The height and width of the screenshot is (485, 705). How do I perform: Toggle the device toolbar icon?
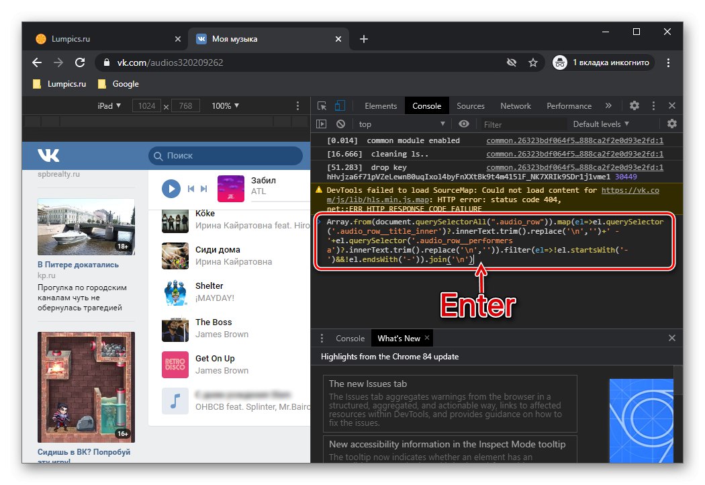(x=340, y=106)
